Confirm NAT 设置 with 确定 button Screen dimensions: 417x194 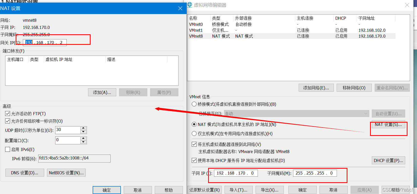(x=107, y=190)
